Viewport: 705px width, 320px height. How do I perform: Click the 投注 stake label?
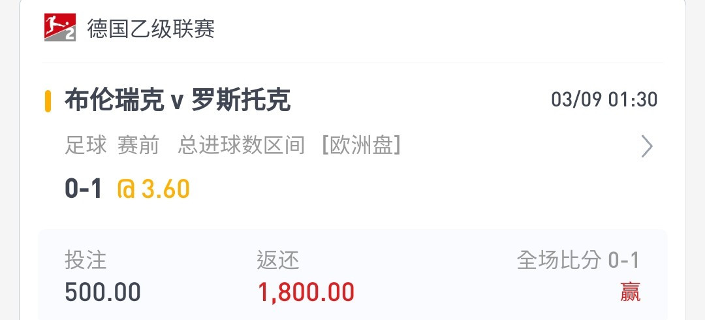pos(86,260)
